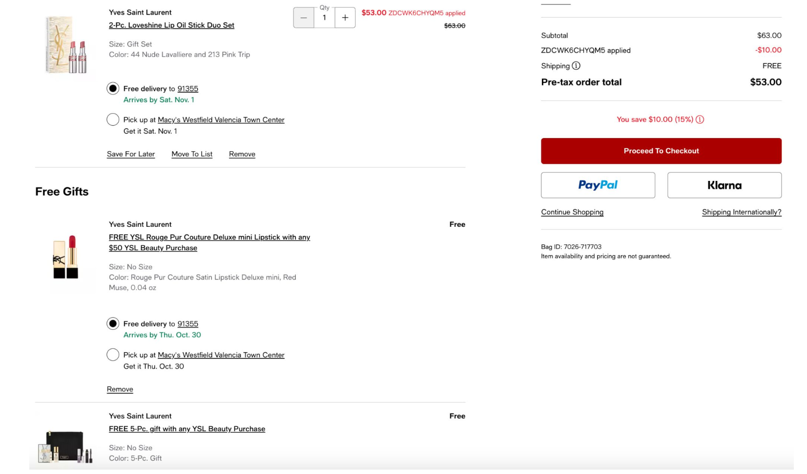Select Free delivery for the Lip Oil Duo Set

(113, 89)
